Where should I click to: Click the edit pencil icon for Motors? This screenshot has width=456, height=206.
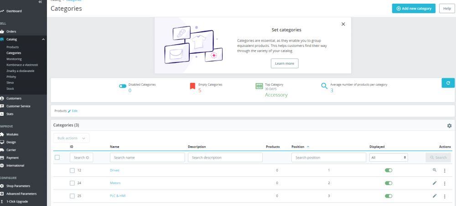pyautogui.click(x=435, y=183)
